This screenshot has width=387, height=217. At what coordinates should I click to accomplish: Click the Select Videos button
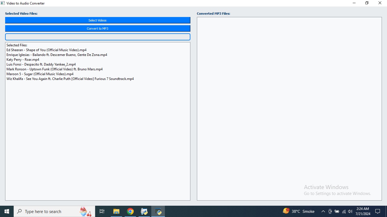click(x=97, y=20)
